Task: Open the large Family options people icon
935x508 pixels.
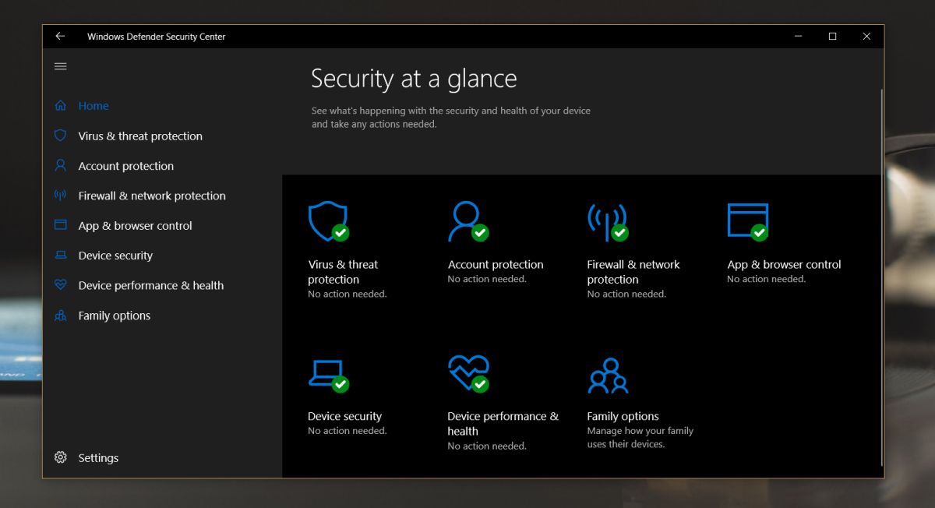Action: pos(608,376)
